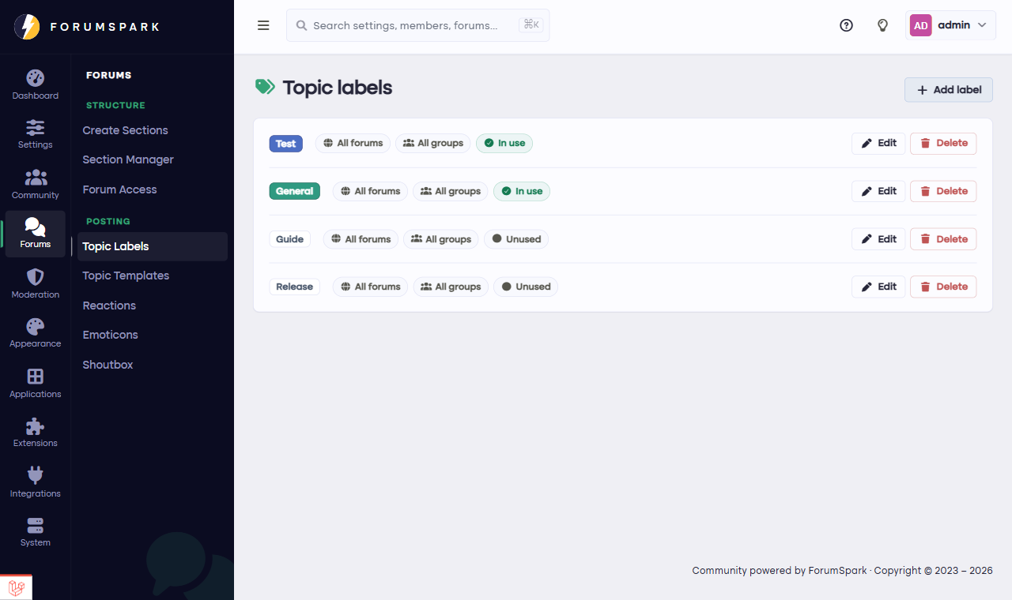The width and height of the screenshot is (1012, 600).
Task: Delete the General label
Action: tap(943, 191)
